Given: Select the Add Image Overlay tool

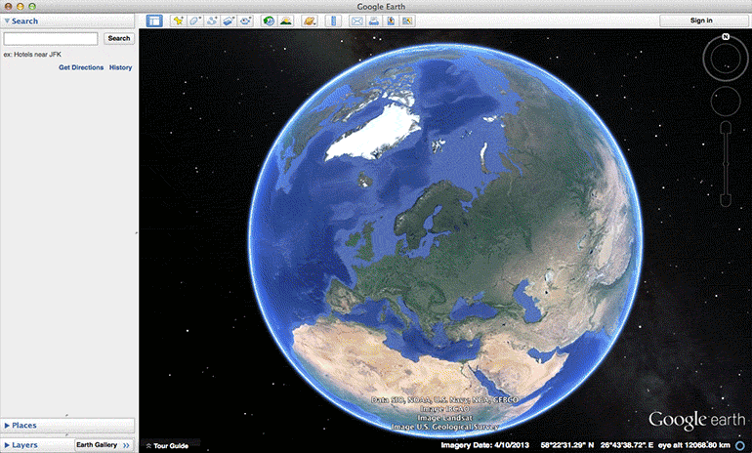Looking at the screenshot, I should click(x=229, y=21).
